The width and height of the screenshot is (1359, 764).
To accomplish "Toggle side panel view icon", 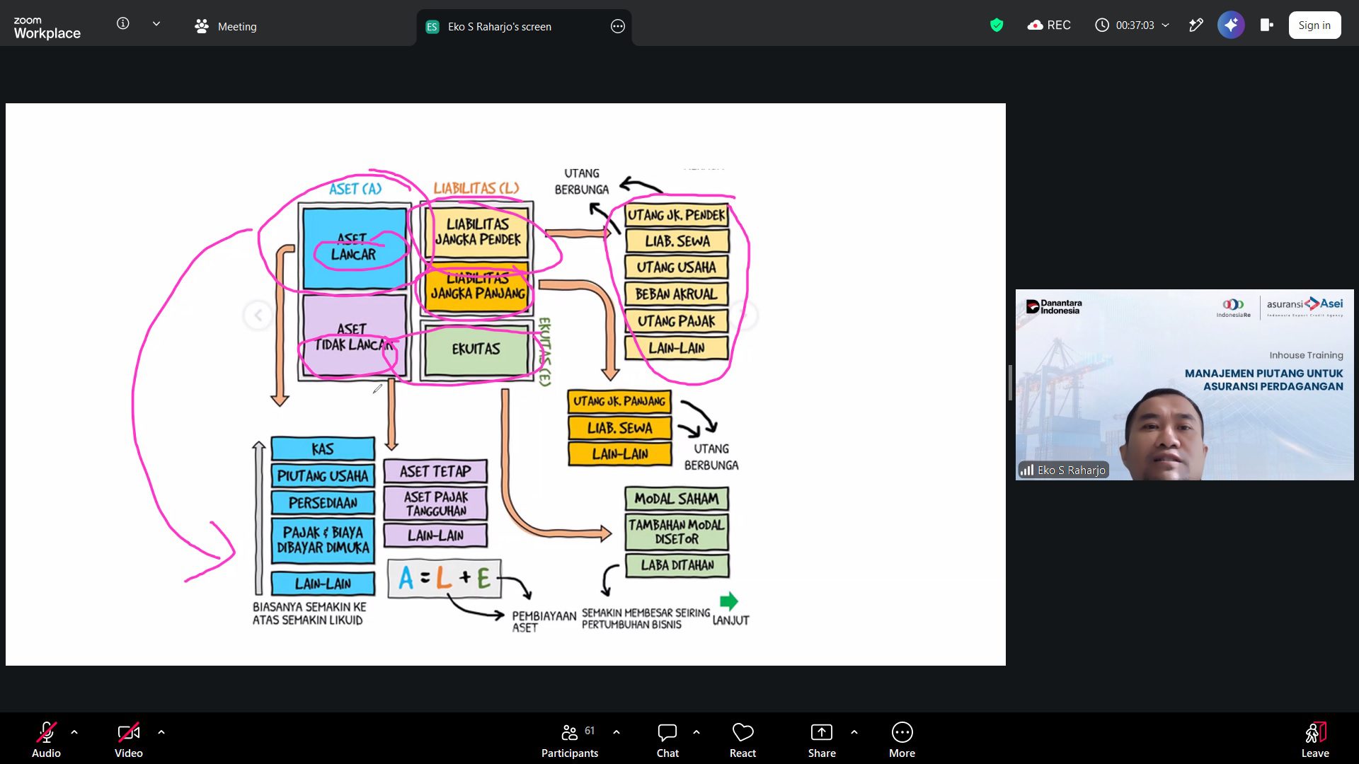I will point(1267,25).
